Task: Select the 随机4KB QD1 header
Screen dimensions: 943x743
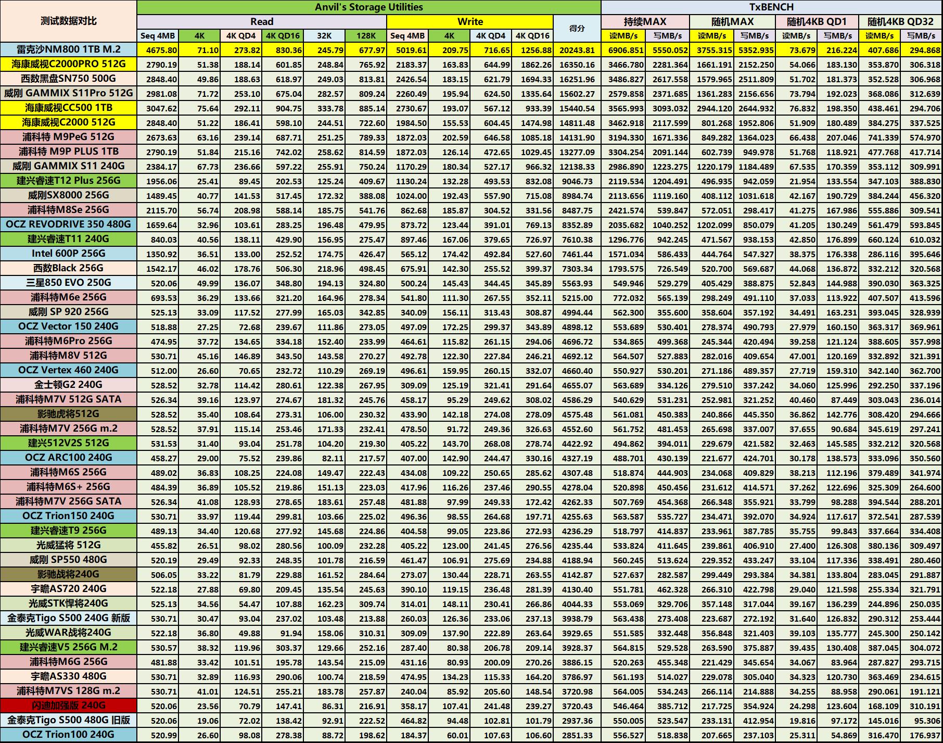Action: 817,22
